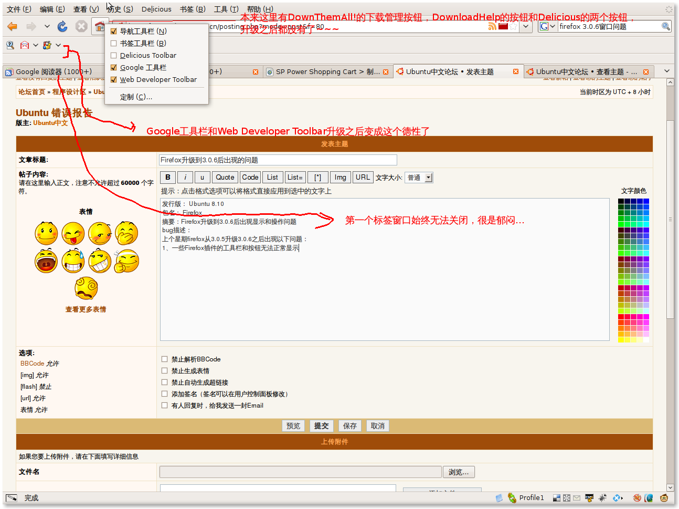Open the 编辑 (E) menu

[52, 9]
